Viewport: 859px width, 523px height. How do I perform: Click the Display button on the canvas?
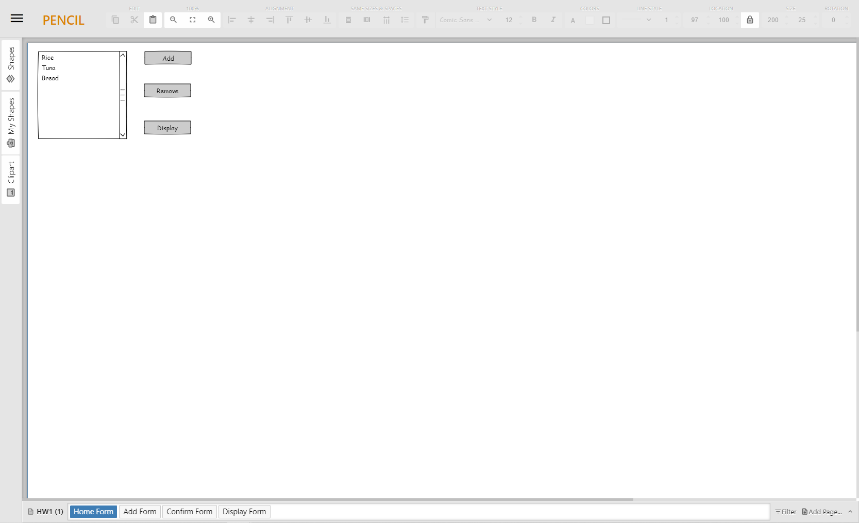pyautogui.click(x=167, y=127)
